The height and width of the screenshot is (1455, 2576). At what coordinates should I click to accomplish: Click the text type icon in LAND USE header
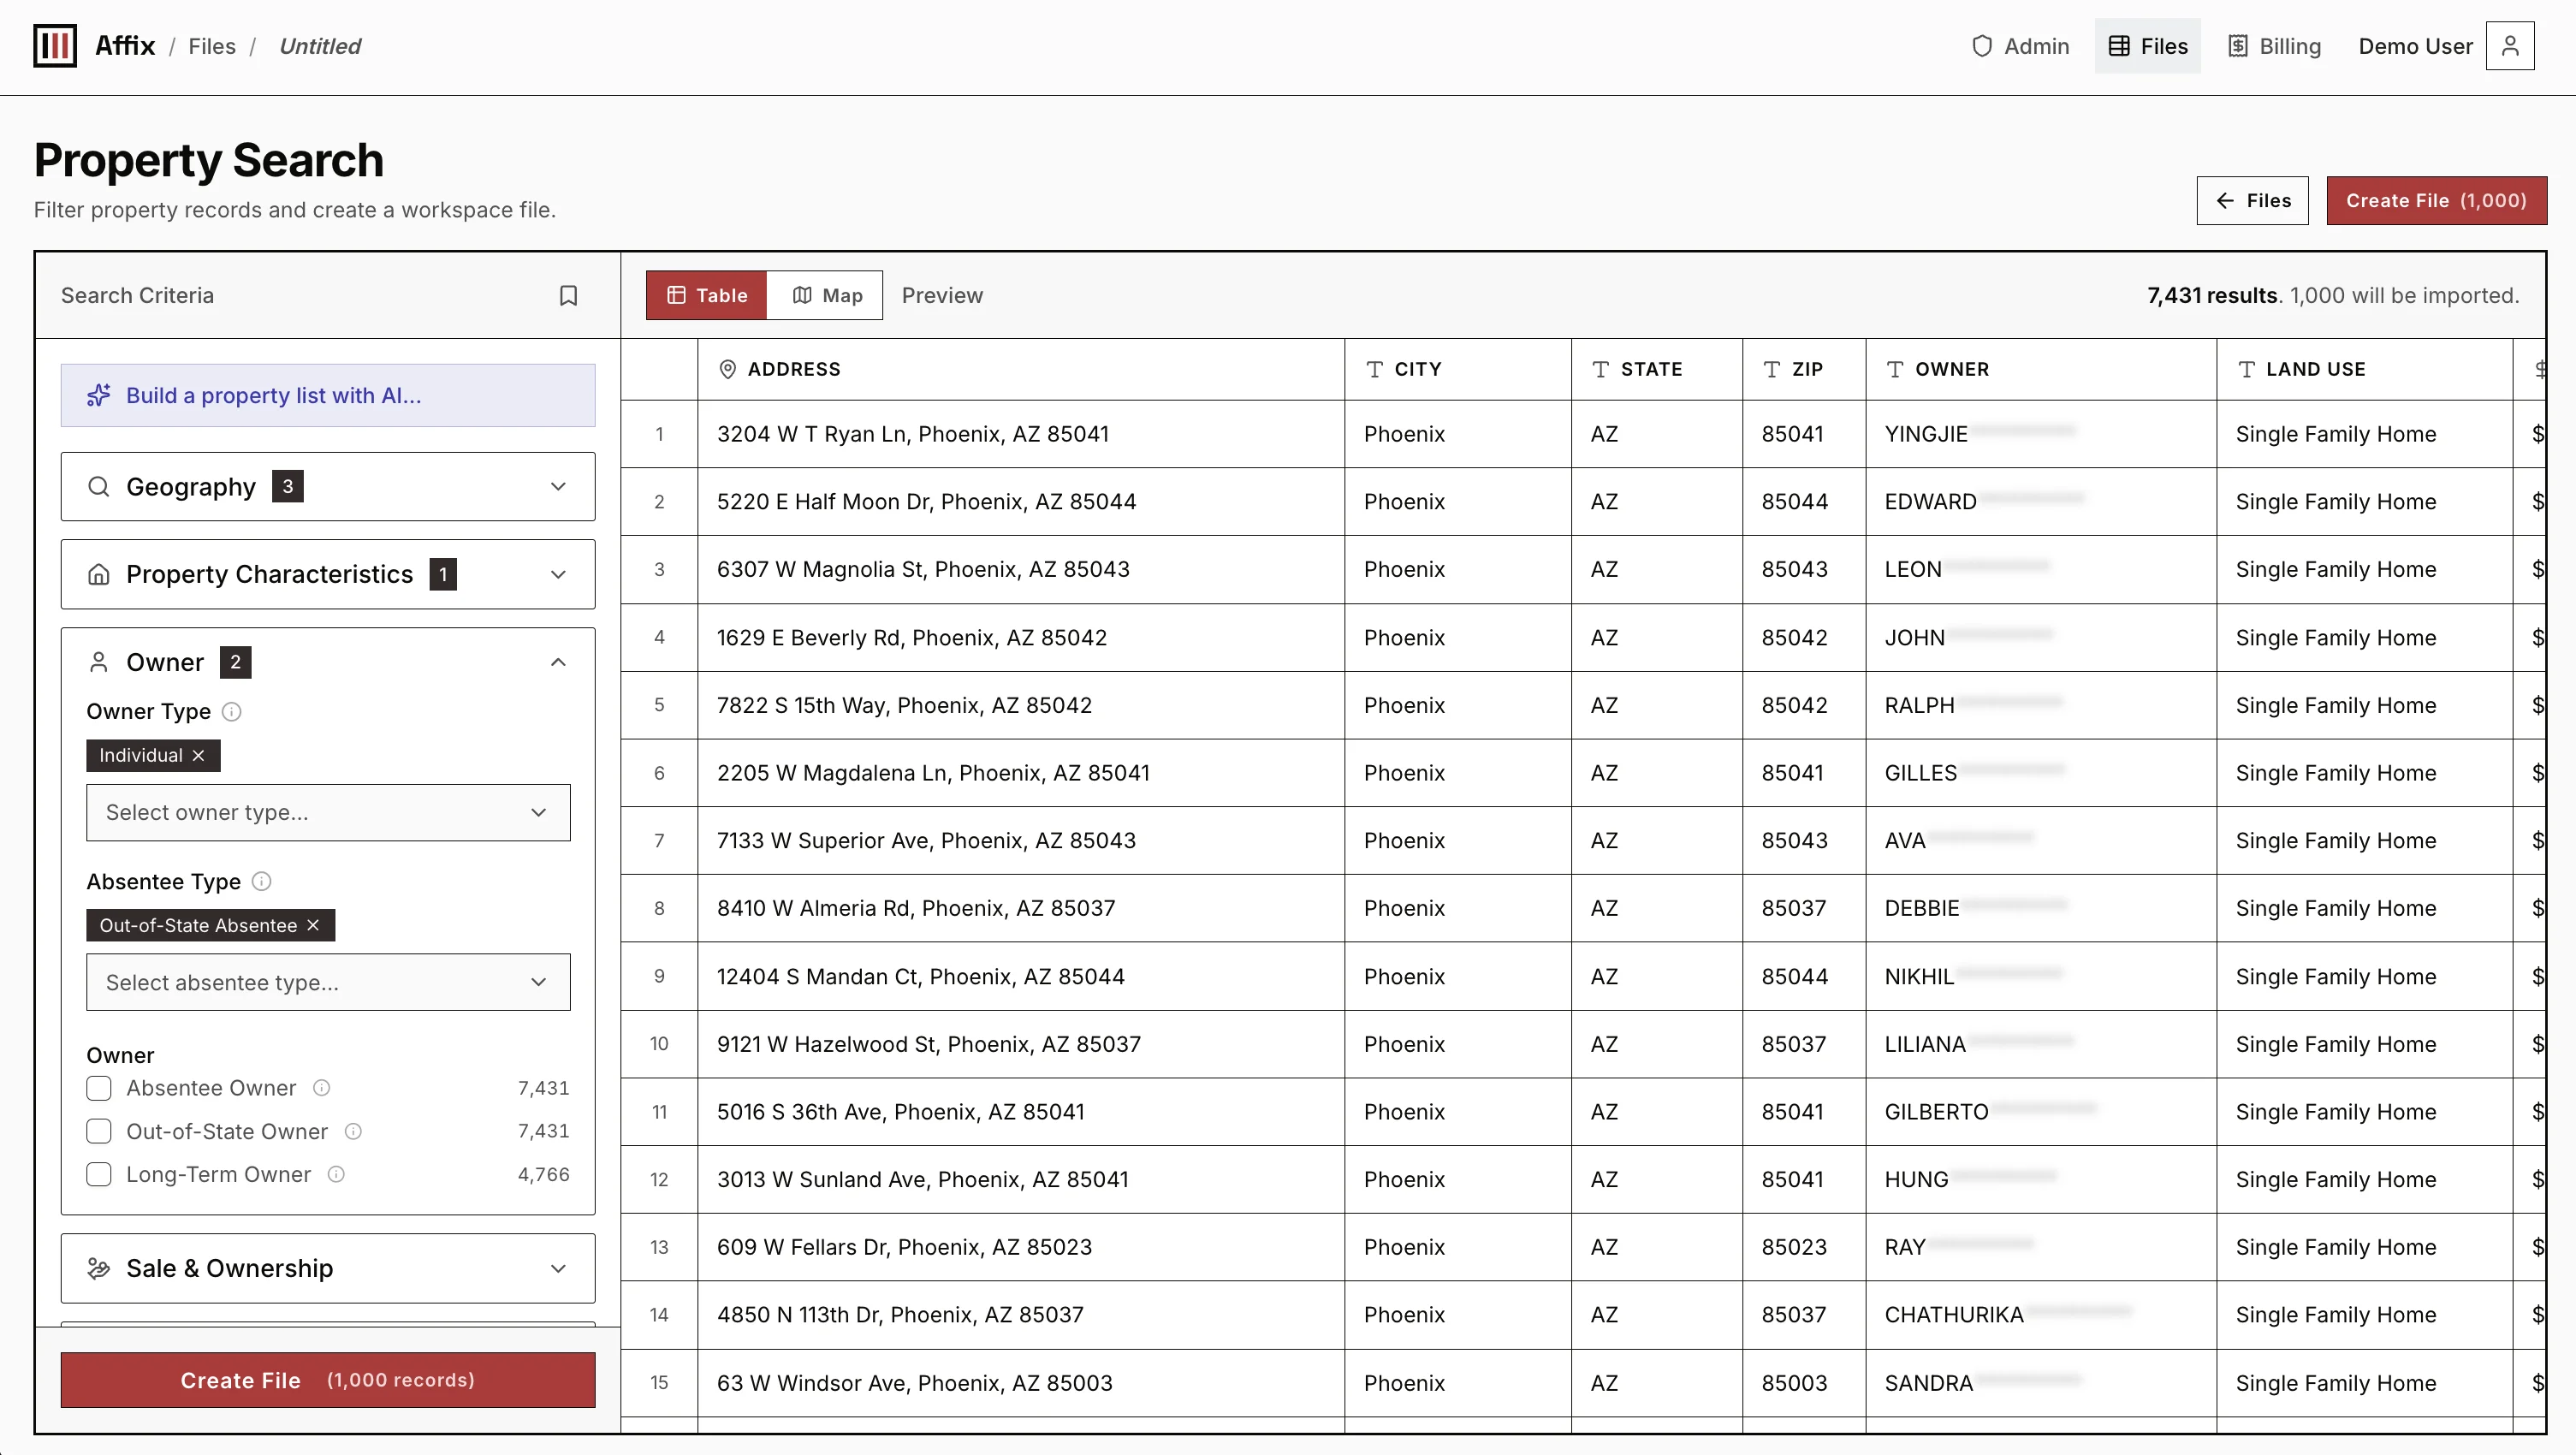click(x=2246, y=369)
